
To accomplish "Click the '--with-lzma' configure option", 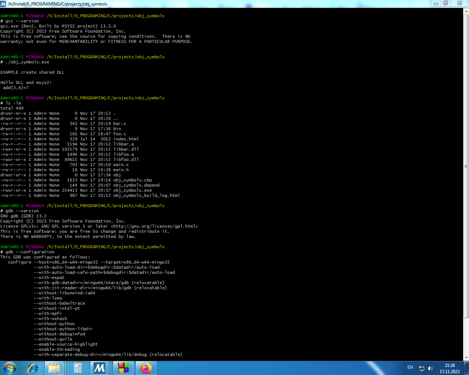I will [48, 298].
